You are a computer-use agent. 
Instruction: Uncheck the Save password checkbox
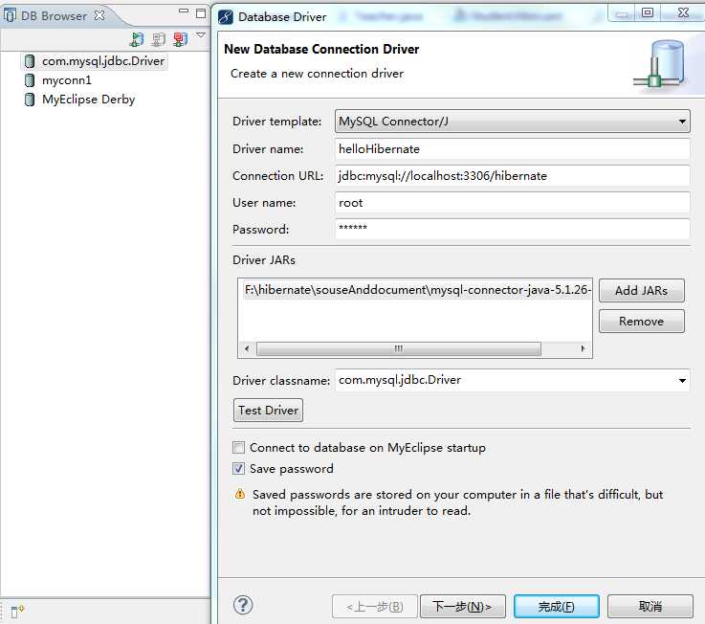239,469
